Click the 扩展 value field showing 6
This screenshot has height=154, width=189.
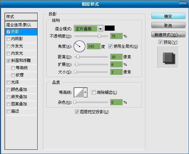116,64
